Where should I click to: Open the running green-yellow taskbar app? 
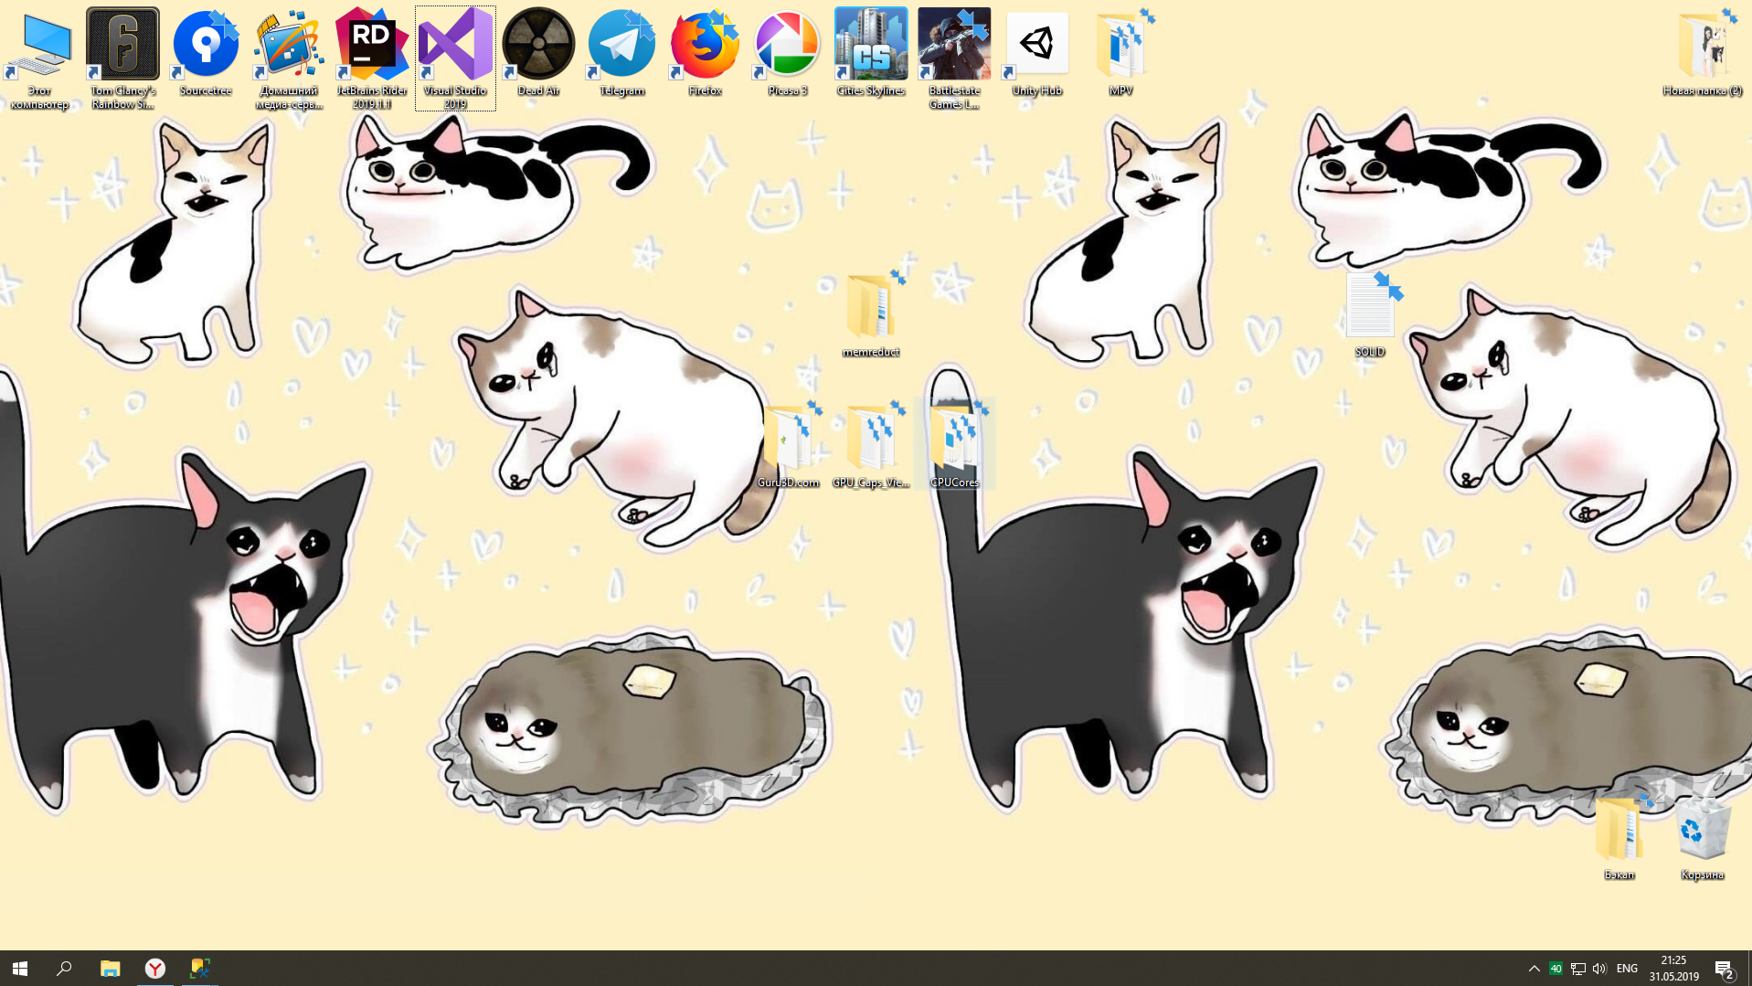tap(200, 968)
